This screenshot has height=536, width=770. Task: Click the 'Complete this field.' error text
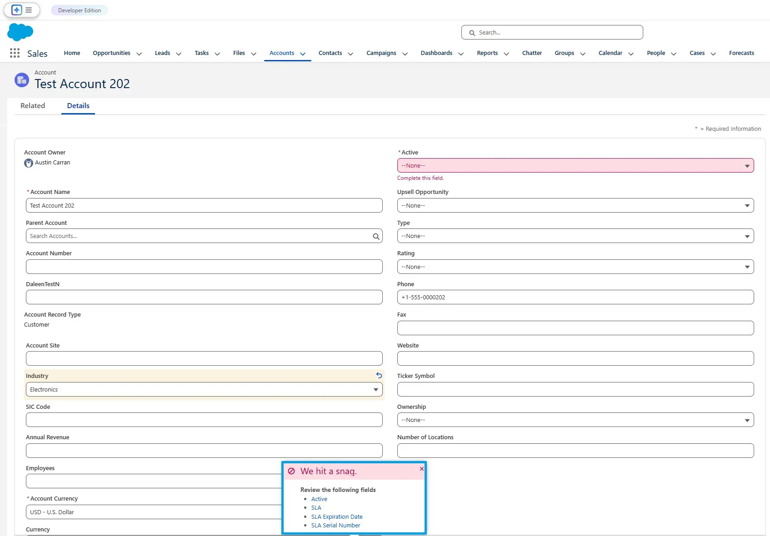(420, 178)
